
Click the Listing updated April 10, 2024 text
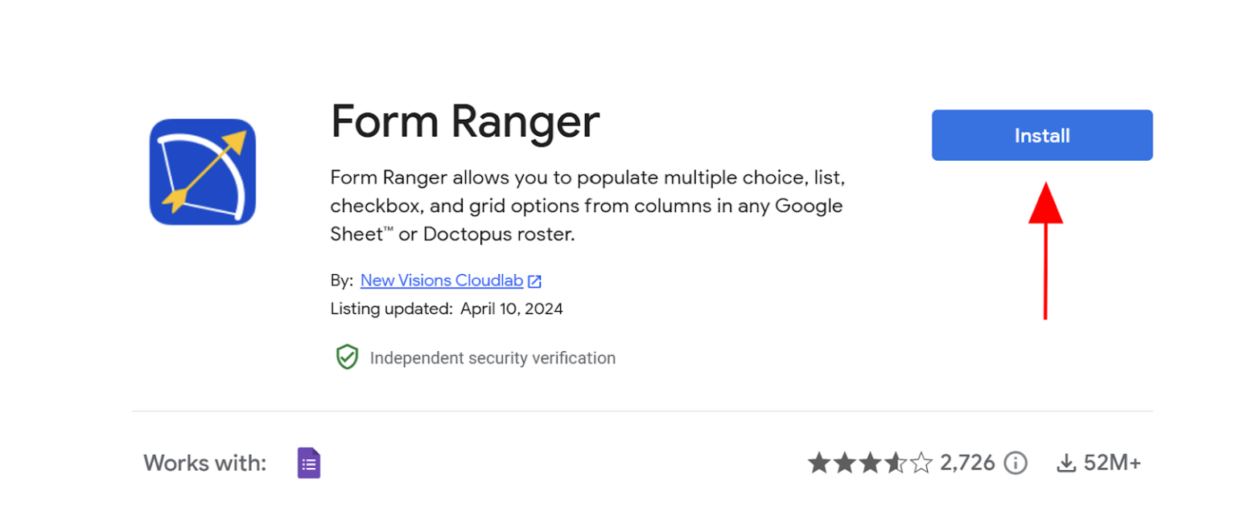[x=447, y=309]
